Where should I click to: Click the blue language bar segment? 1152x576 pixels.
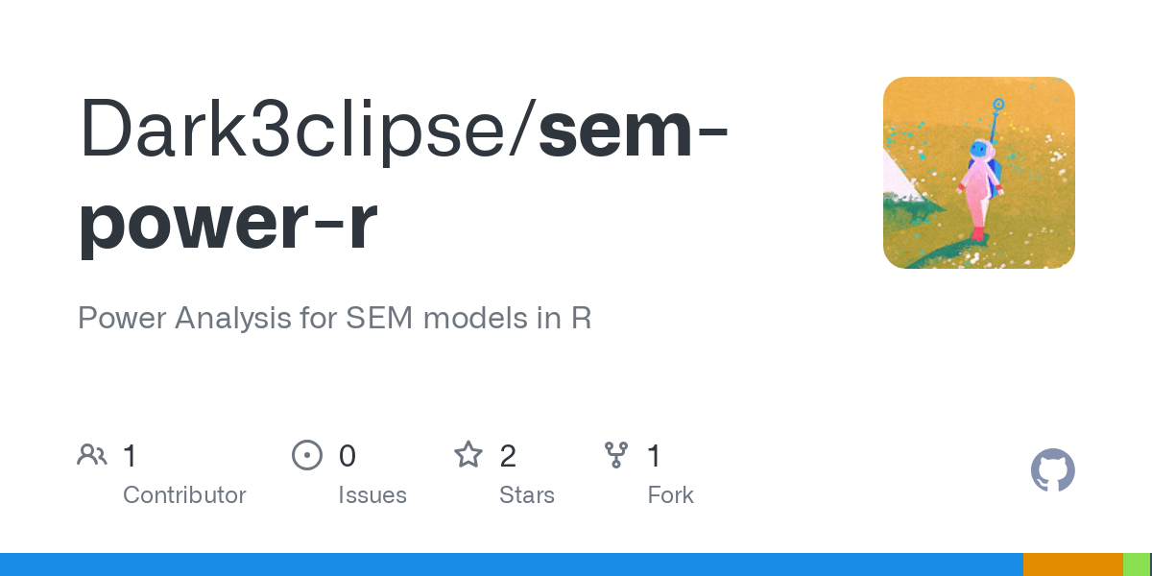[511, 564]
